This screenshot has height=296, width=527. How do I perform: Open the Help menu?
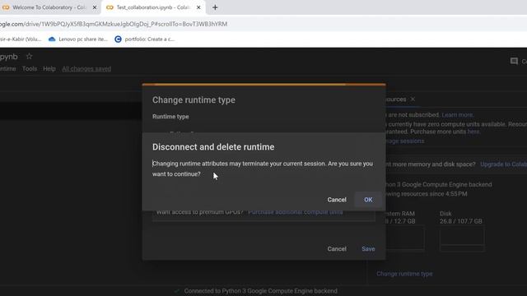(49, 69)
